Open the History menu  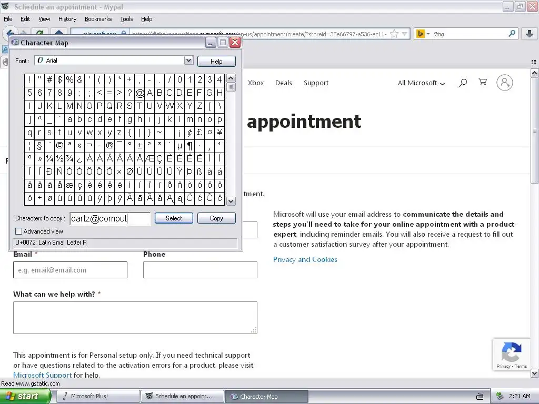click(67, 19)
